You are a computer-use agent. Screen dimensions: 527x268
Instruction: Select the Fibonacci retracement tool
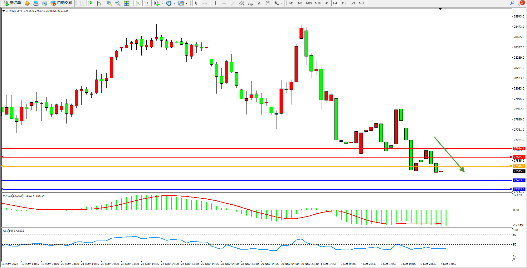point(251,3)
